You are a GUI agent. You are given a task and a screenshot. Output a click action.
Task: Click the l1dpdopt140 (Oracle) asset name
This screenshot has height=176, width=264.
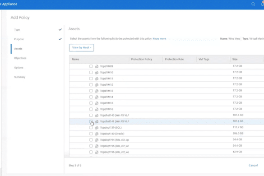(x=112, y=134)
